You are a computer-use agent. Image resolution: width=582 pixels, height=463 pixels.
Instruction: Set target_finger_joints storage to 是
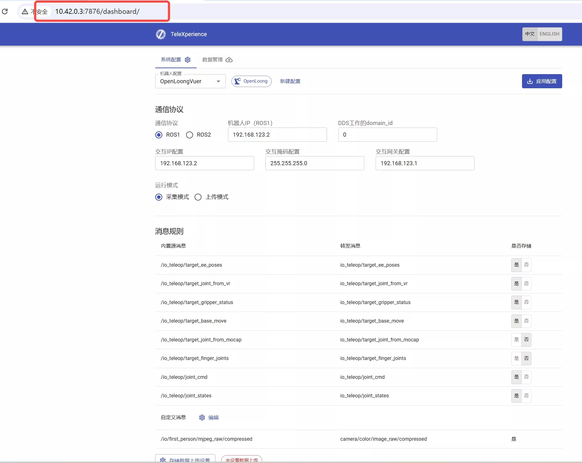pos(516,358)
